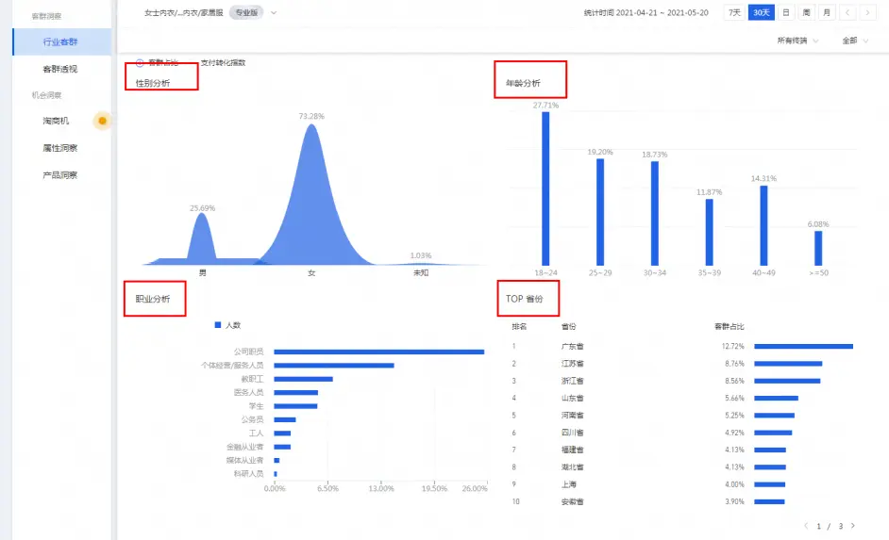Click the 医务人员 occupation label

(x=249, y=392)
